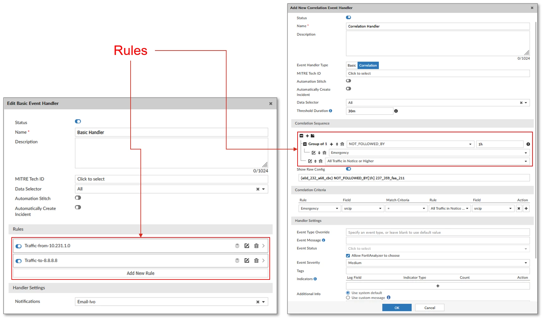Open Emergency rule dropdown in sequence
Viewport: 542px width, 318px height.
click(x=526, y=153)
